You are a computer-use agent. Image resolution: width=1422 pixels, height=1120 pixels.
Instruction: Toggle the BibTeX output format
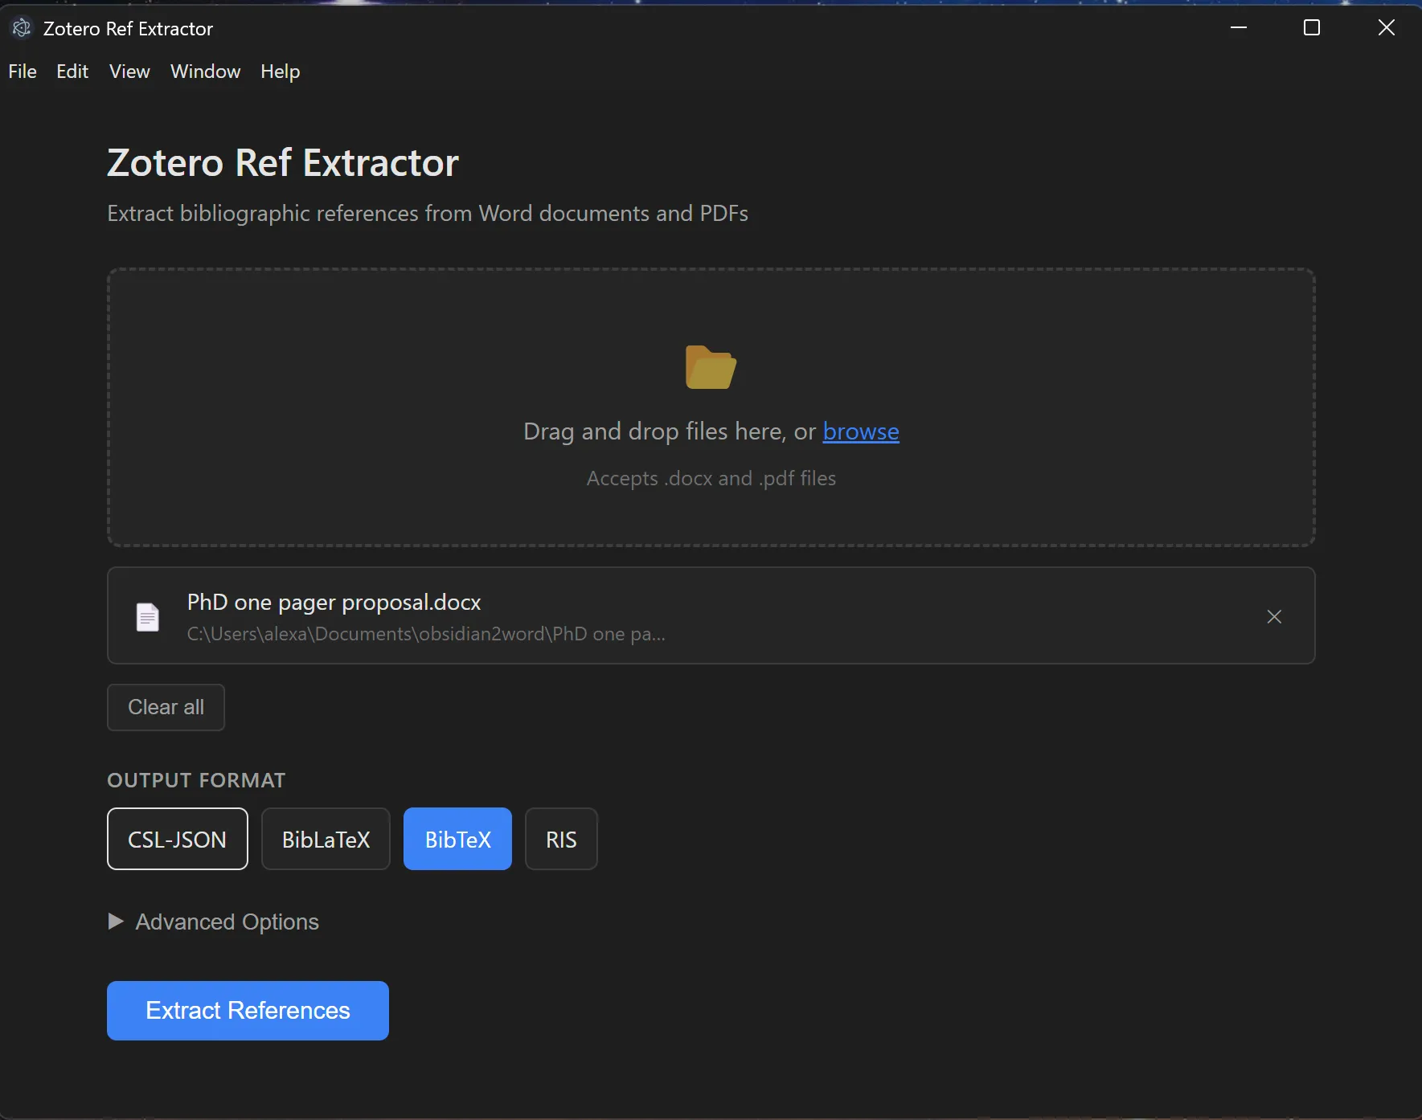(457, 839)
